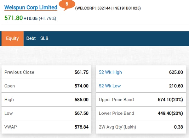Click the 52 week high value 625.00
This screenshot has height=138, width=189.
pos(176,72)
